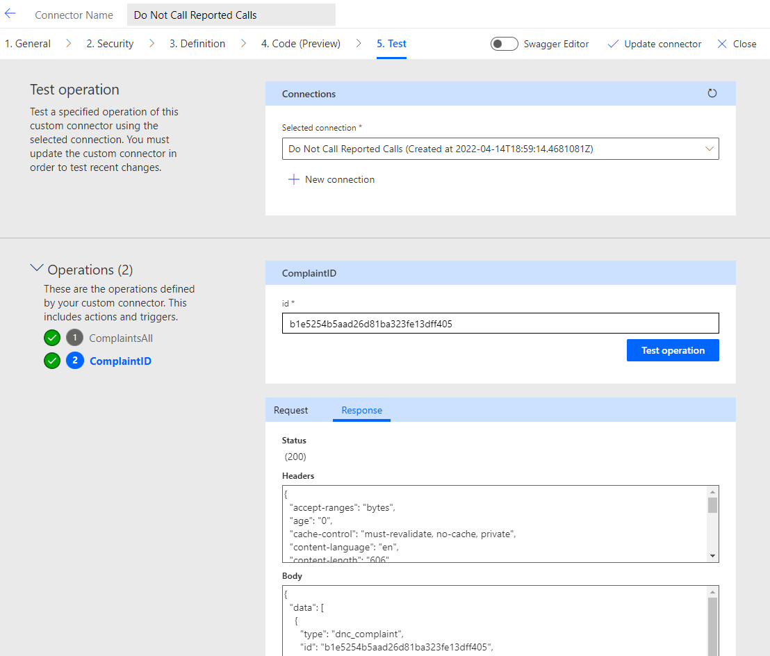Refresh the Connections list

712,93
